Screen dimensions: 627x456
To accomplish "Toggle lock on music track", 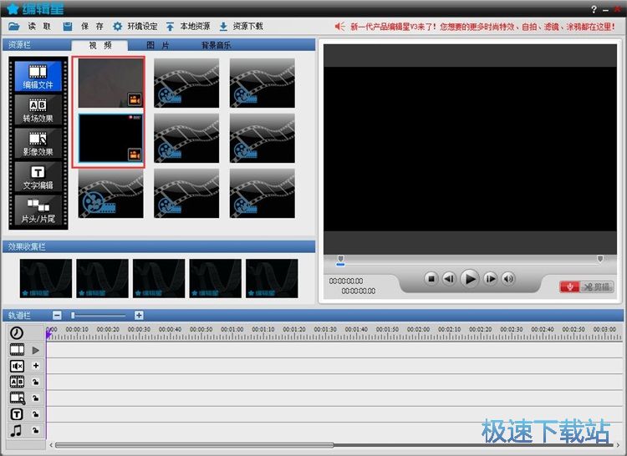I will [x=36, y=430].
